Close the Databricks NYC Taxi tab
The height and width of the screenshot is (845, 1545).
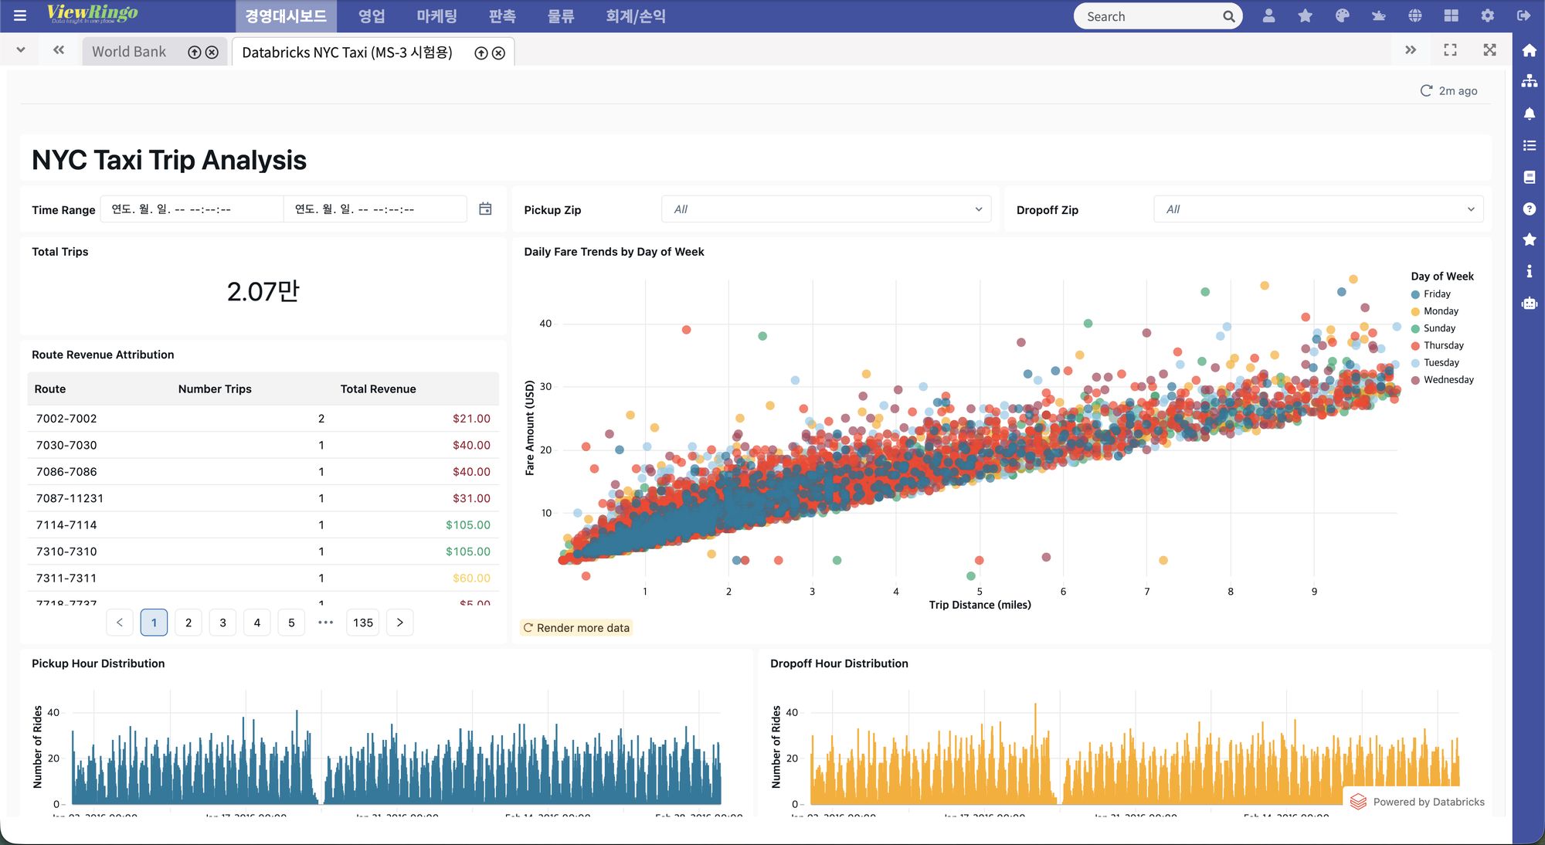tap(498, 53)
